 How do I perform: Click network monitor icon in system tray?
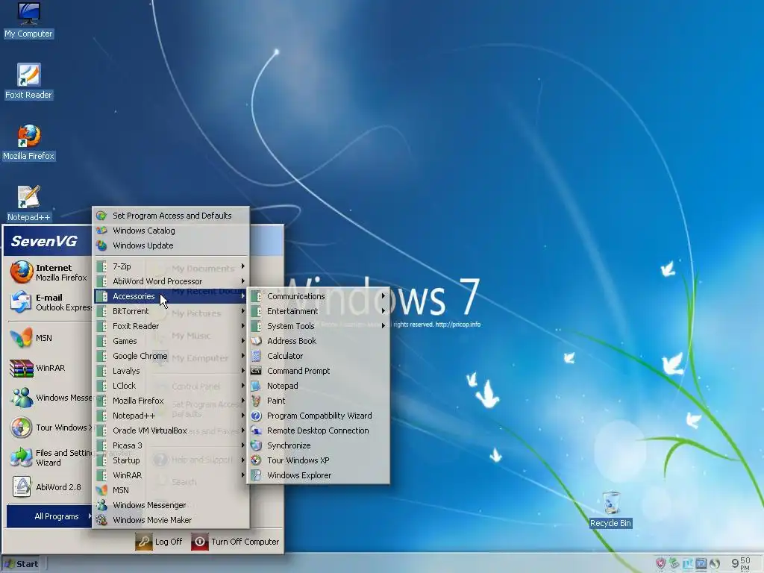coord(701,564)
